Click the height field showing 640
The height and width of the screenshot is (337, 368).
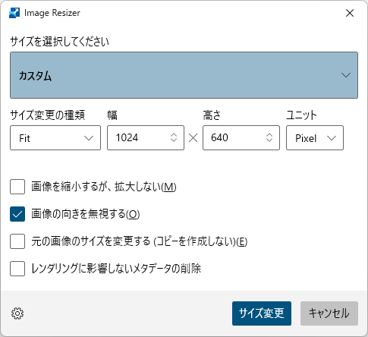pos(241,138)
